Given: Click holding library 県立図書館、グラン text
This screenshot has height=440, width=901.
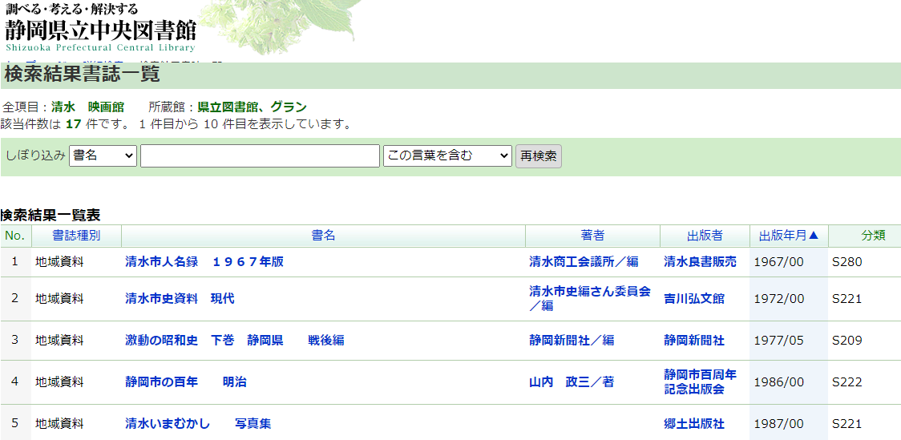Looking at the screenshot, I should 253,107.
